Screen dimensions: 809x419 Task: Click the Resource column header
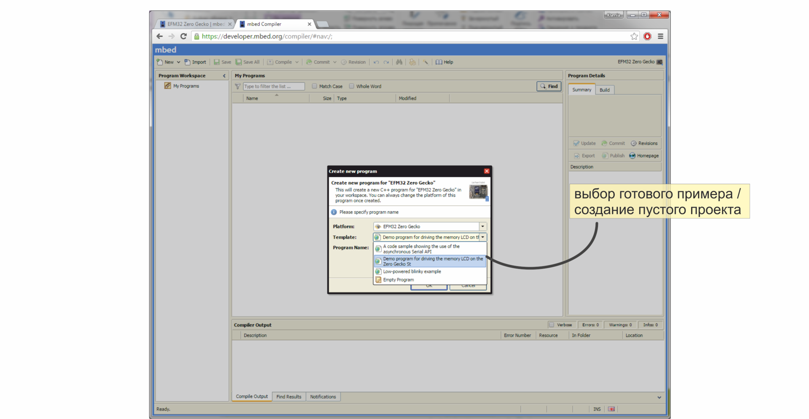(552, 336)
